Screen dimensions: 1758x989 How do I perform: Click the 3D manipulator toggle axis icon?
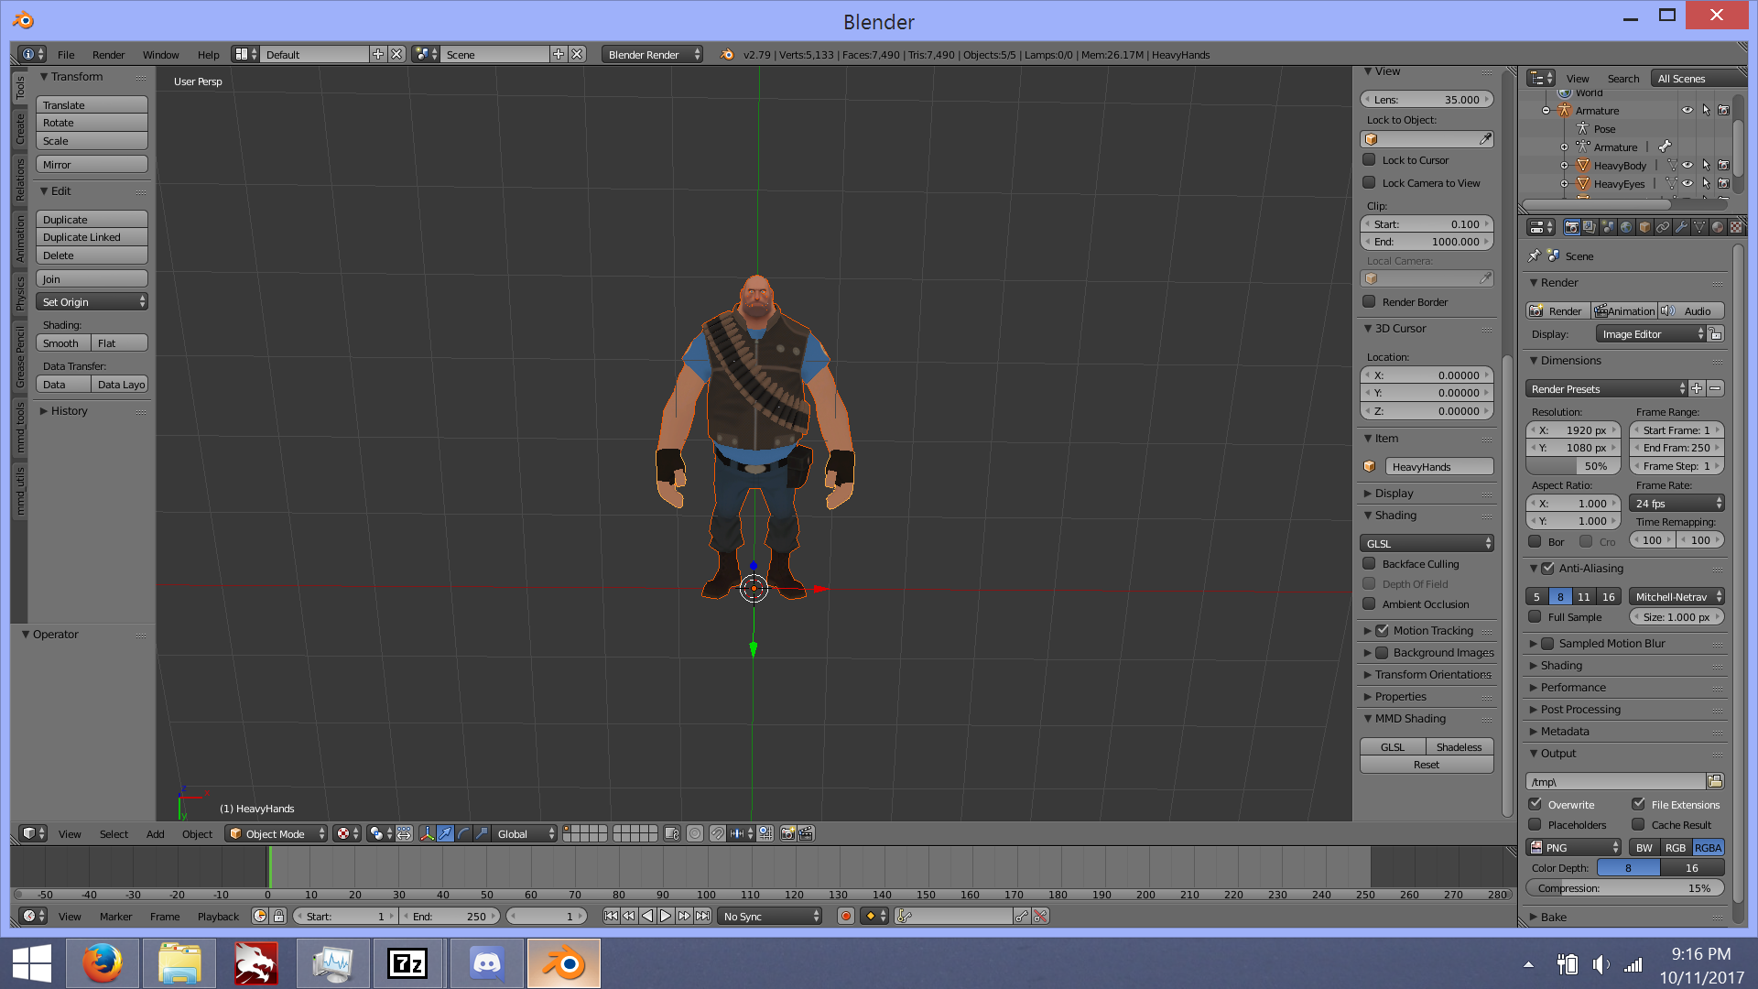click(427, 833)
